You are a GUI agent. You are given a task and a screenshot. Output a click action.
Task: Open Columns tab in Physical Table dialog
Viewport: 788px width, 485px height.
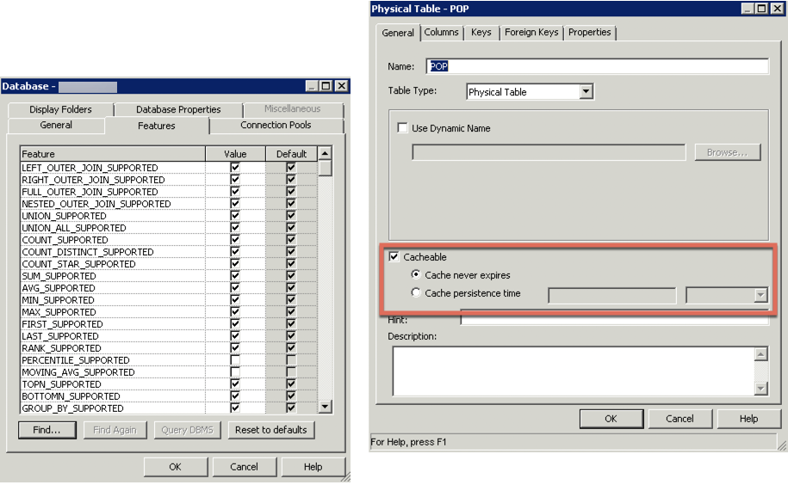coord(441,32)
